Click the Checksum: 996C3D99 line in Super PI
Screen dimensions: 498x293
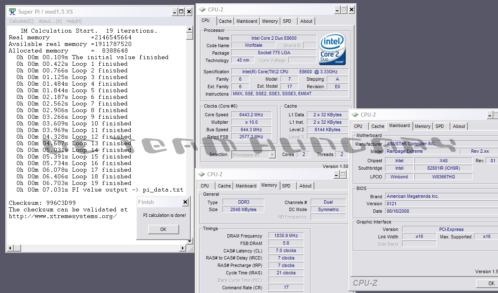click(43, 203)
